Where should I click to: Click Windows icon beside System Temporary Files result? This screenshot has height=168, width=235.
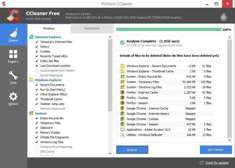pyautogui.click(x=122, y=82)
